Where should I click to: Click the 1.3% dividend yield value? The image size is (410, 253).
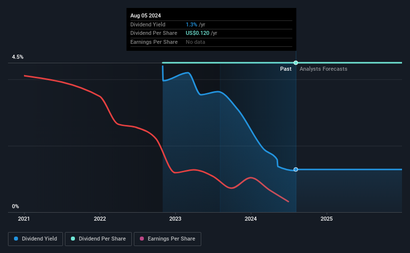[x=191, y=24]
